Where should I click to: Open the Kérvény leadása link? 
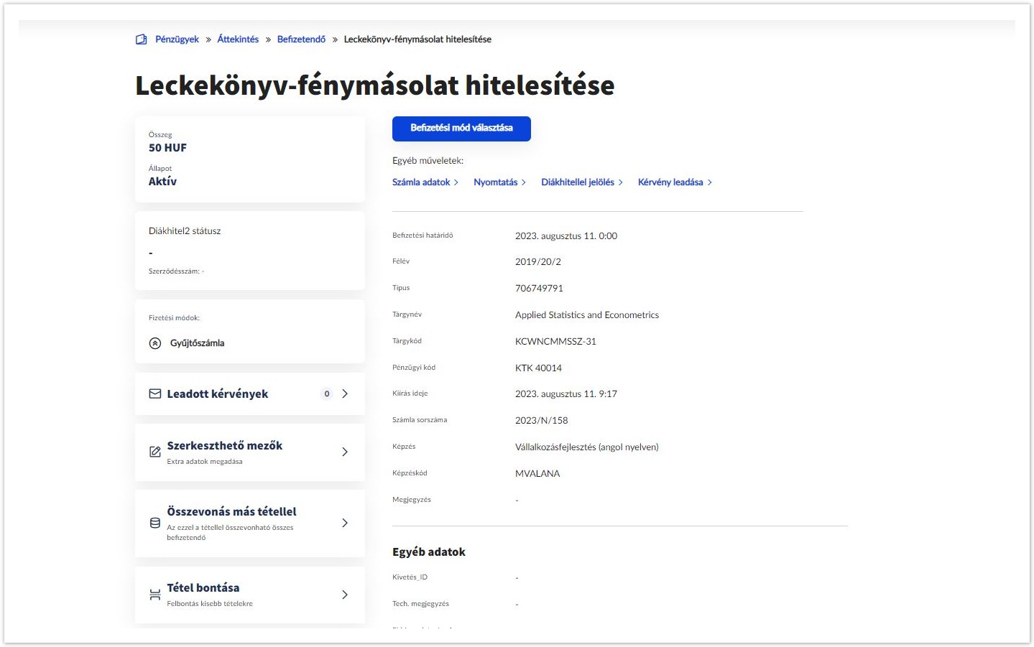675,182
